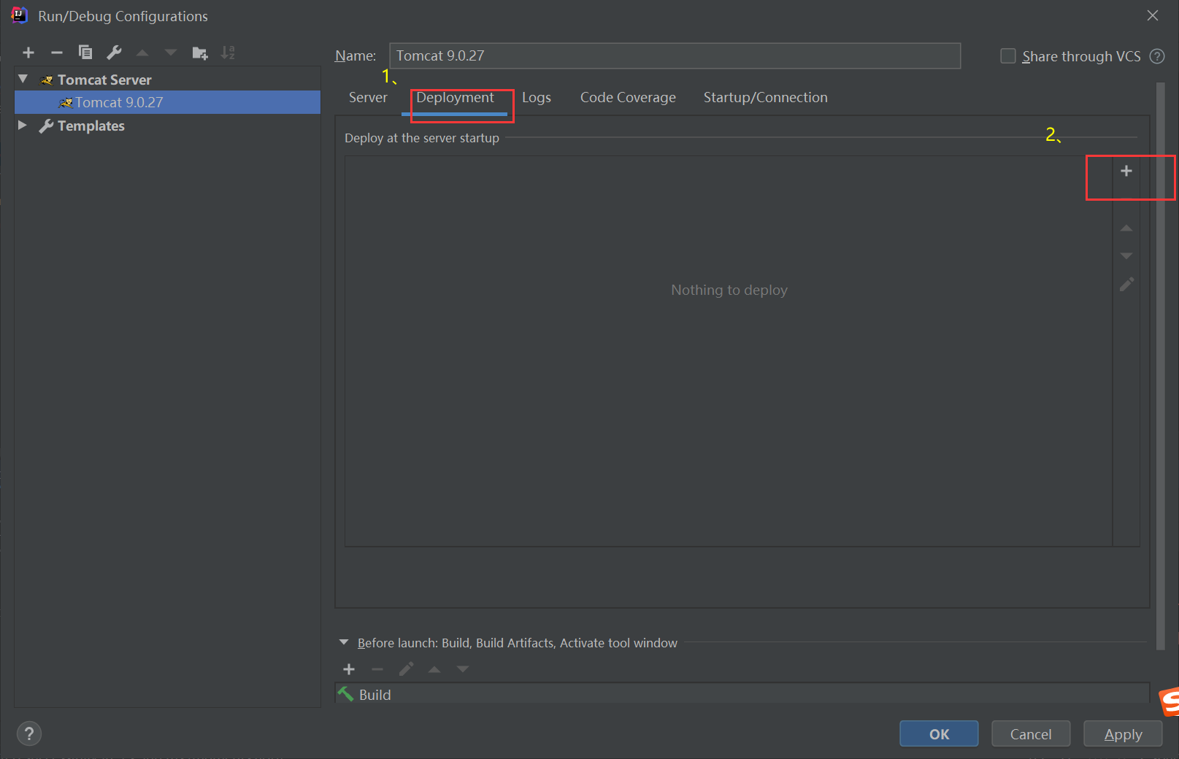Select the Templates row

coord(167,126)
